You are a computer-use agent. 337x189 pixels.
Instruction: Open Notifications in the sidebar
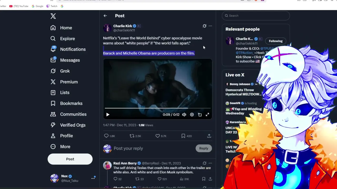pyautogui.click(x=68, y=49)
